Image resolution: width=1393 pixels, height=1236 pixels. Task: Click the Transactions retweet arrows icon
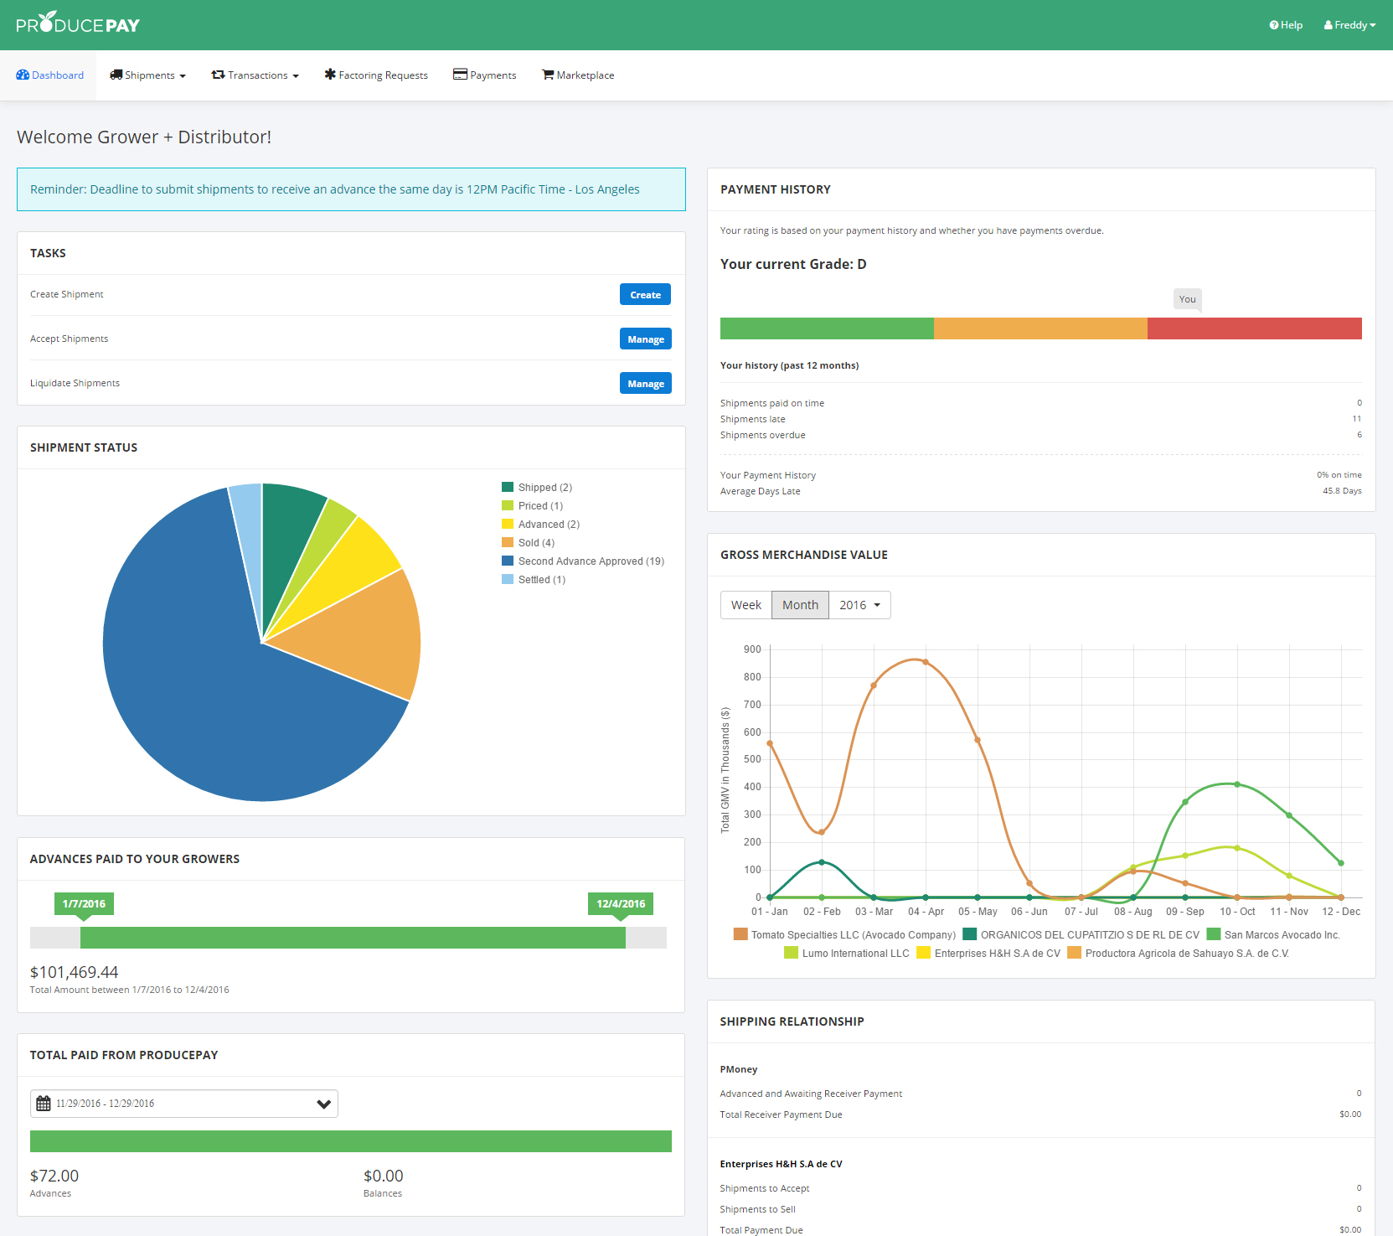pos(218,75)
